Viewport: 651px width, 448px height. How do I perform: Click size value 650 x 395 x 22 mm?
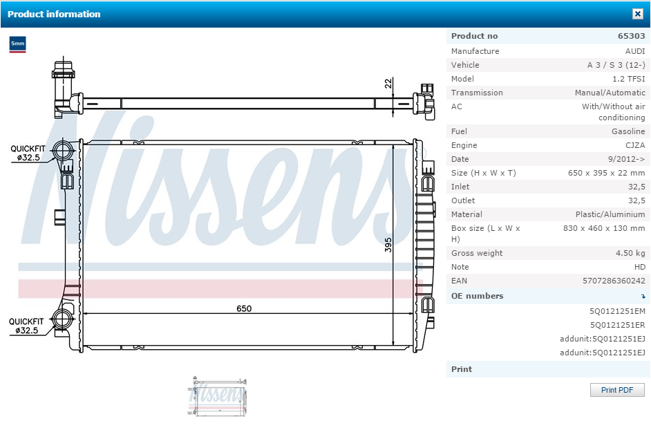coord(607,173)
